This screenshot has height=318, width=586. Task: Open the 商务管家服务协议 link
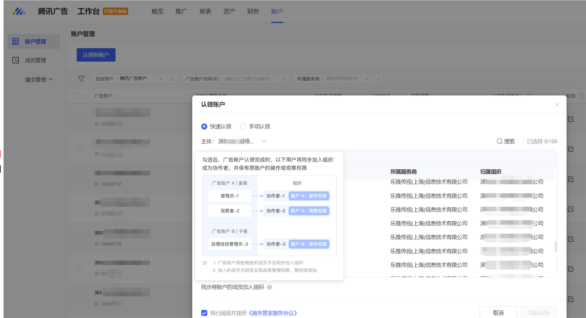click(x=273, y=313)
